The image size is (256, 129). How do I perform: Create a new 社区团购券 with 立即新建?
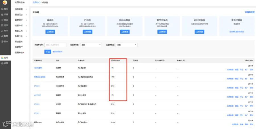199,32
